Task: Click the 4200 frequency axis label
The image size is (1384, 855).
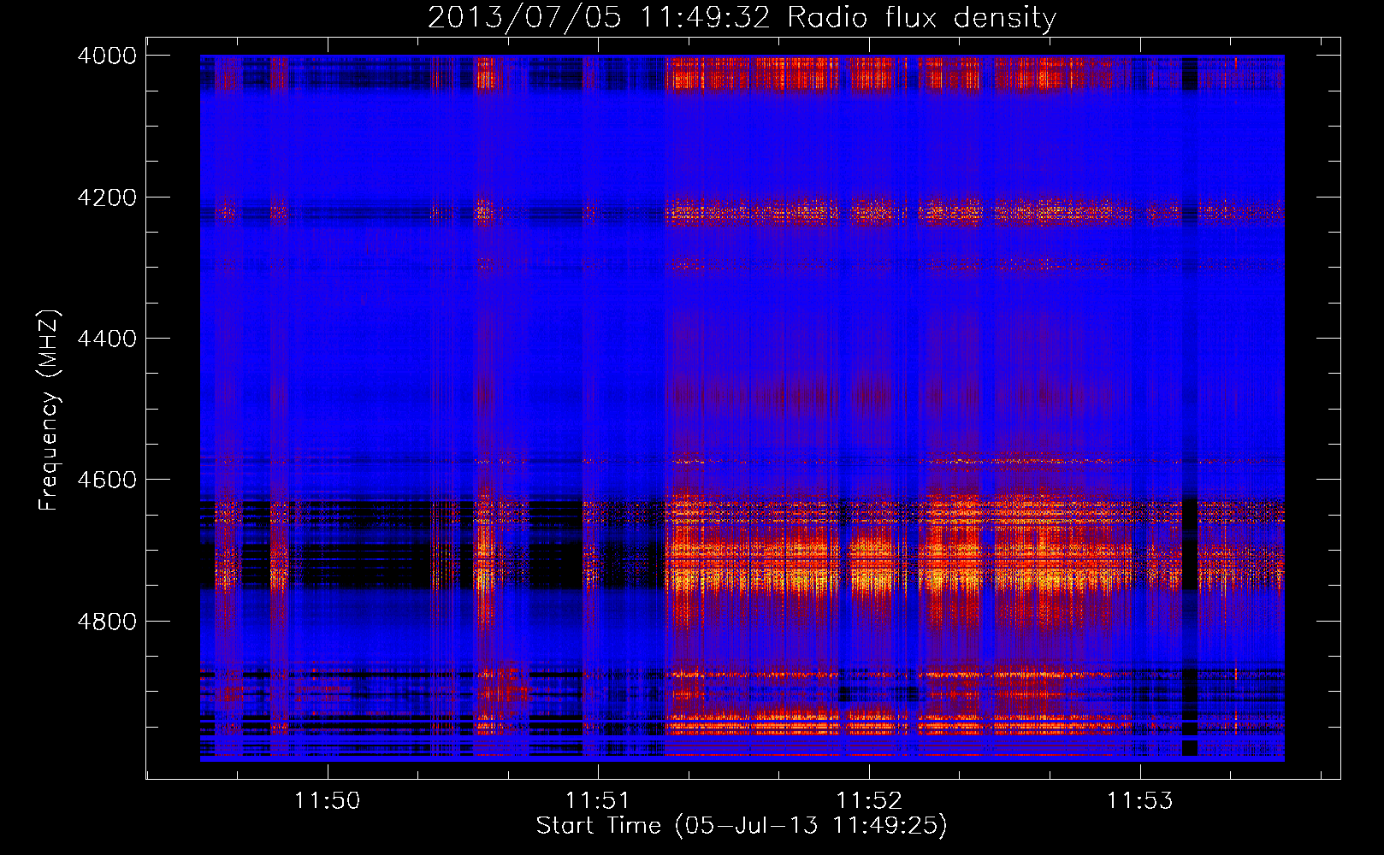Action: 106,198
